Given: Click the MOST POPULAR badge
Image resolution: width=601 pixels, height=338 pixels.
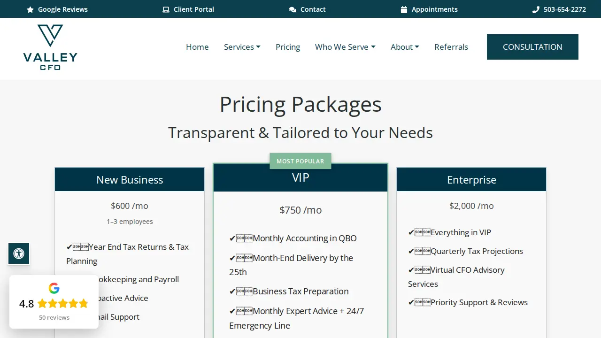Looking at the screenshot, I should 300,161.
